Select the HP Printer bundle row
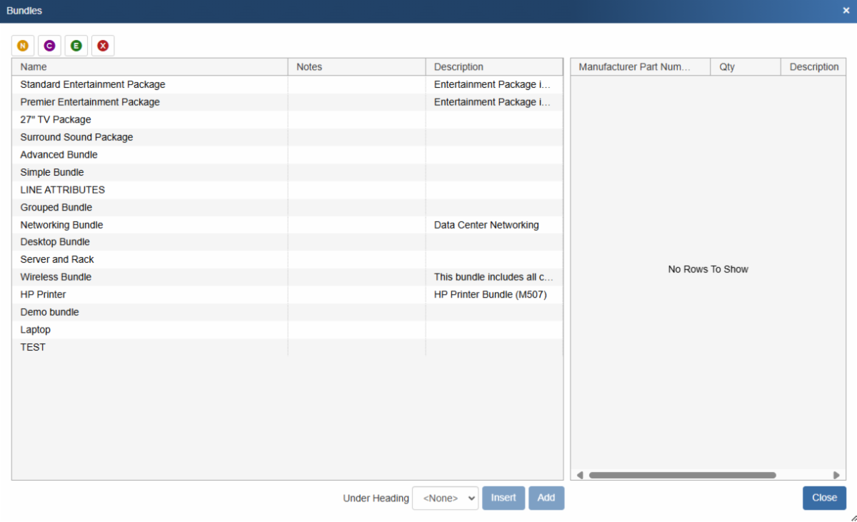This screenshot has width=857, height=522. tap(43, 294)
